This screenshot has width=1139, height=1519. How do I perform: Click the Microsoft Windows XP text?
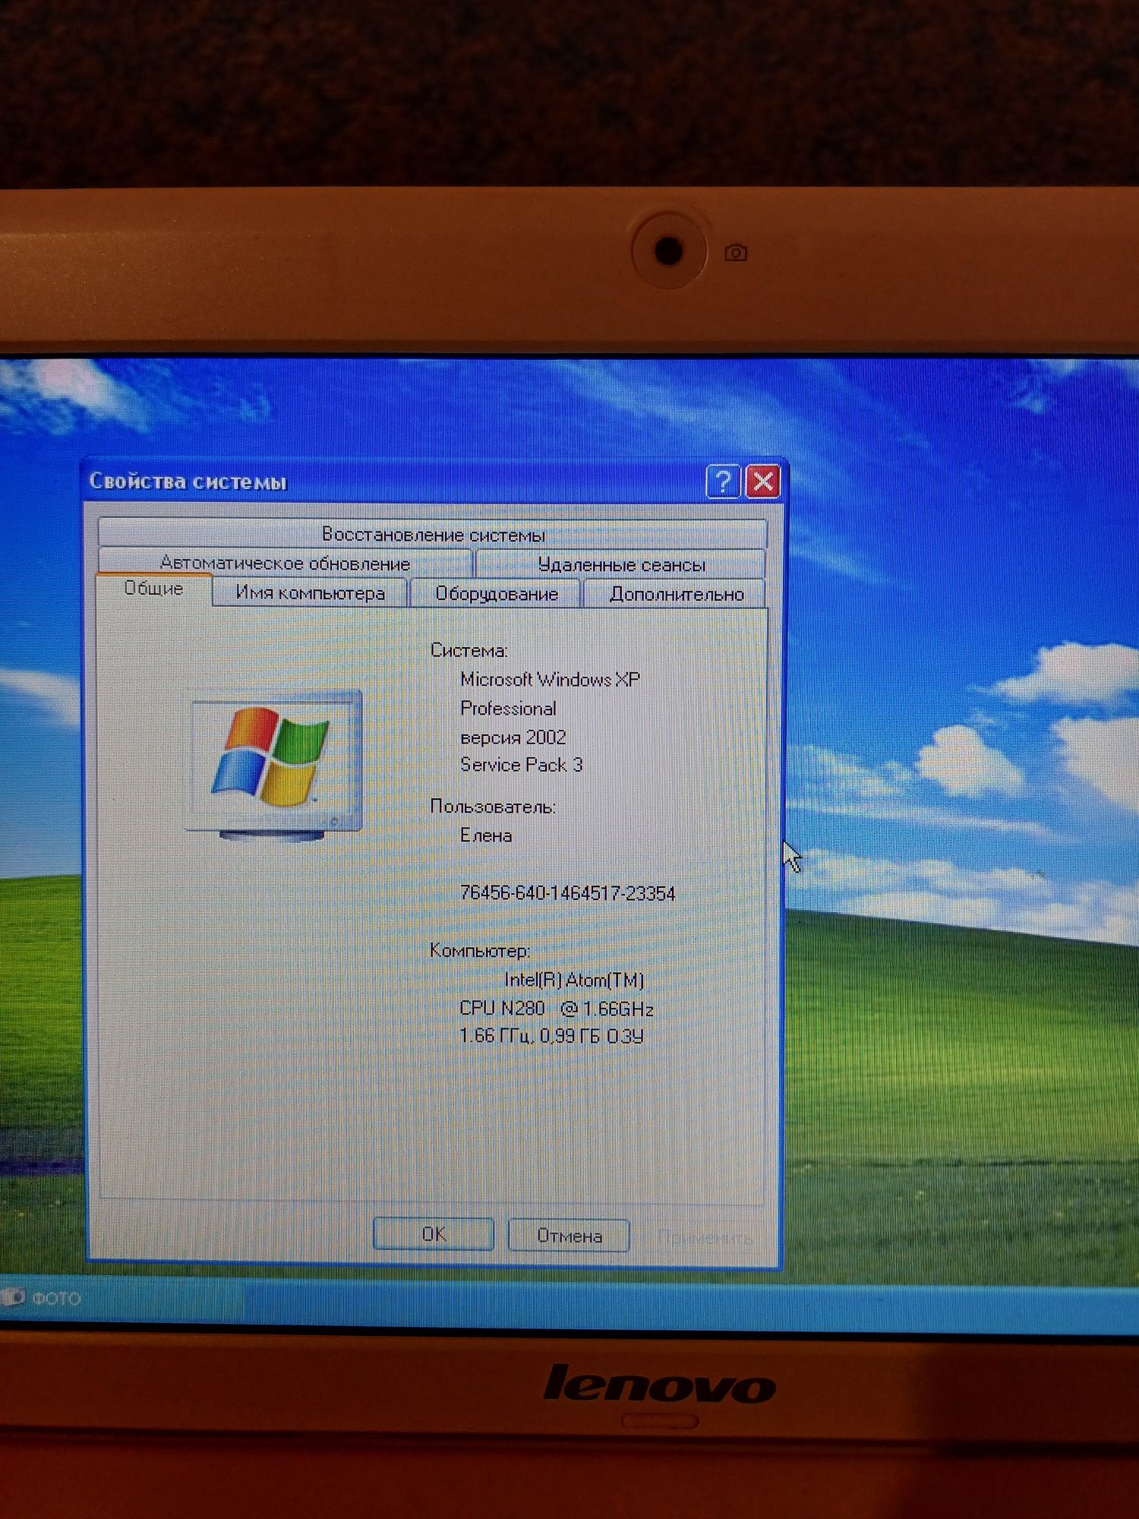[x=550, y=679]
